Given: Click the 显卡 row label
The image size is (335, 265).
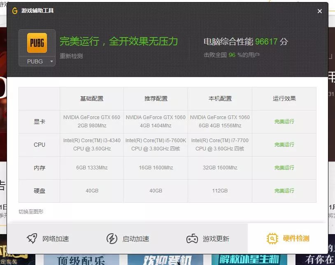Looking at the screenshot, I should click(40, 122).
